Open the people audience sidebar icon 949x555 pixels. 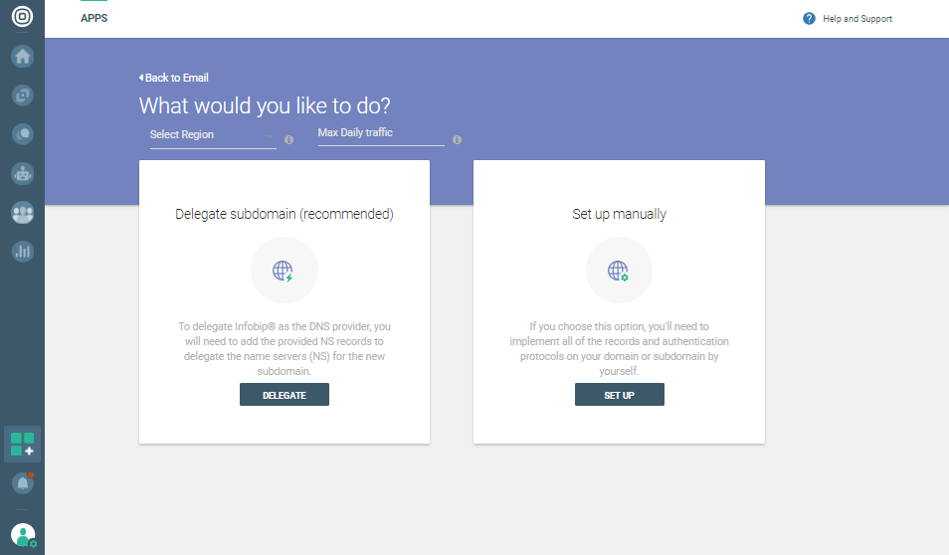22,212
